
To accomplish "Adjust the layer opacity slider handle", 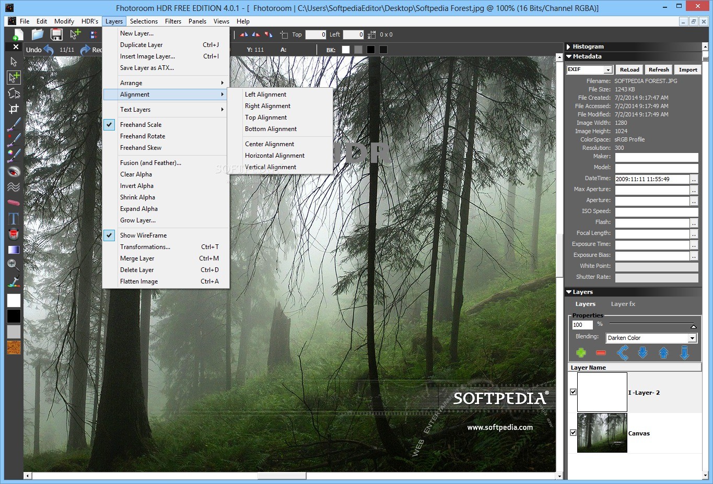I will pyautogui.click(x=693, y=327).
